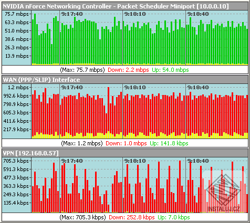Click the 9:18:40 marker in VPN graph

(198, 161)
